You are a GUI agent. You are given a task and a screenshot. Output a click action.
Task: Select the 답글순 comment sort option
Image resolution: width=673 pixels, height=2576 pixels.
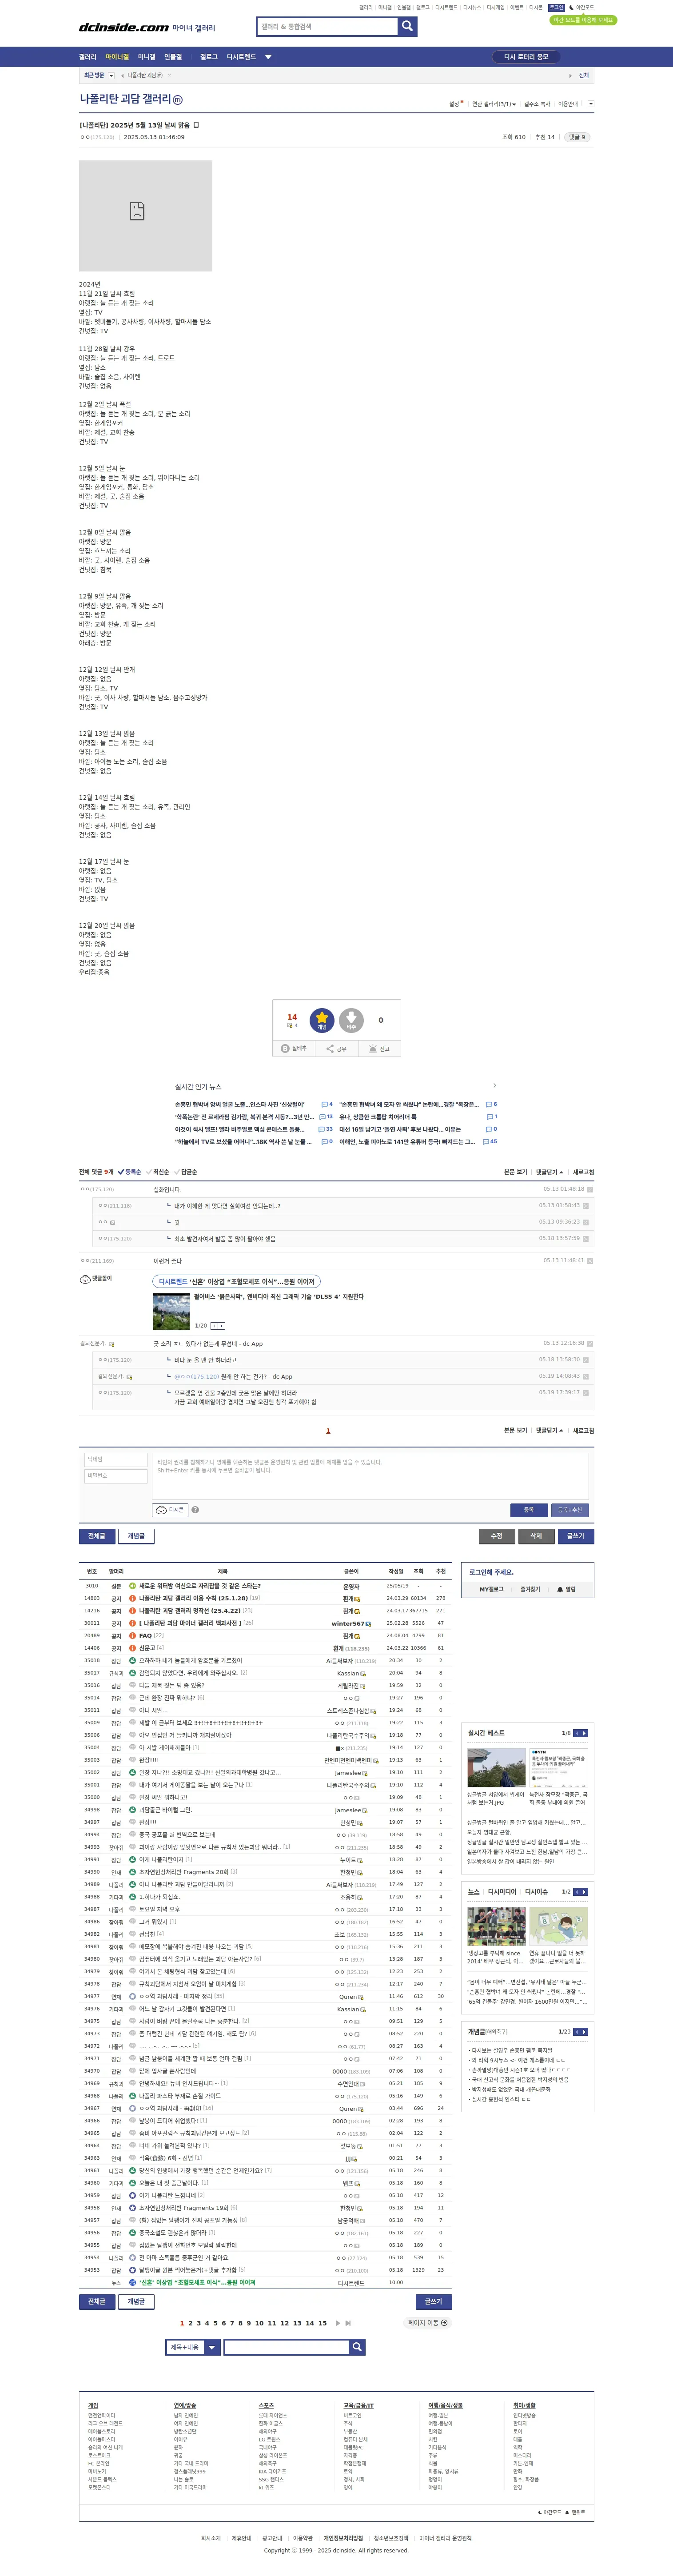[186, 1172]
